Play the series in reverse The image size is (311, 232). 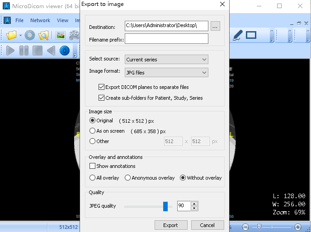pyautogui.click(x=51, y=51)
